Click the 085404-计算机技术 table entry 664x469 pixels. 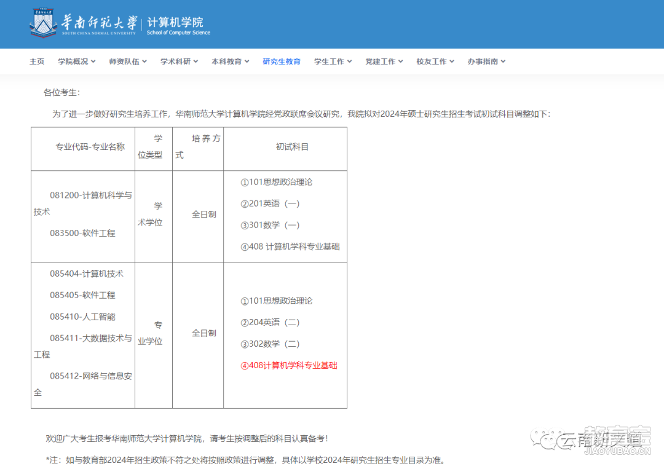click(x=87, y=274)
